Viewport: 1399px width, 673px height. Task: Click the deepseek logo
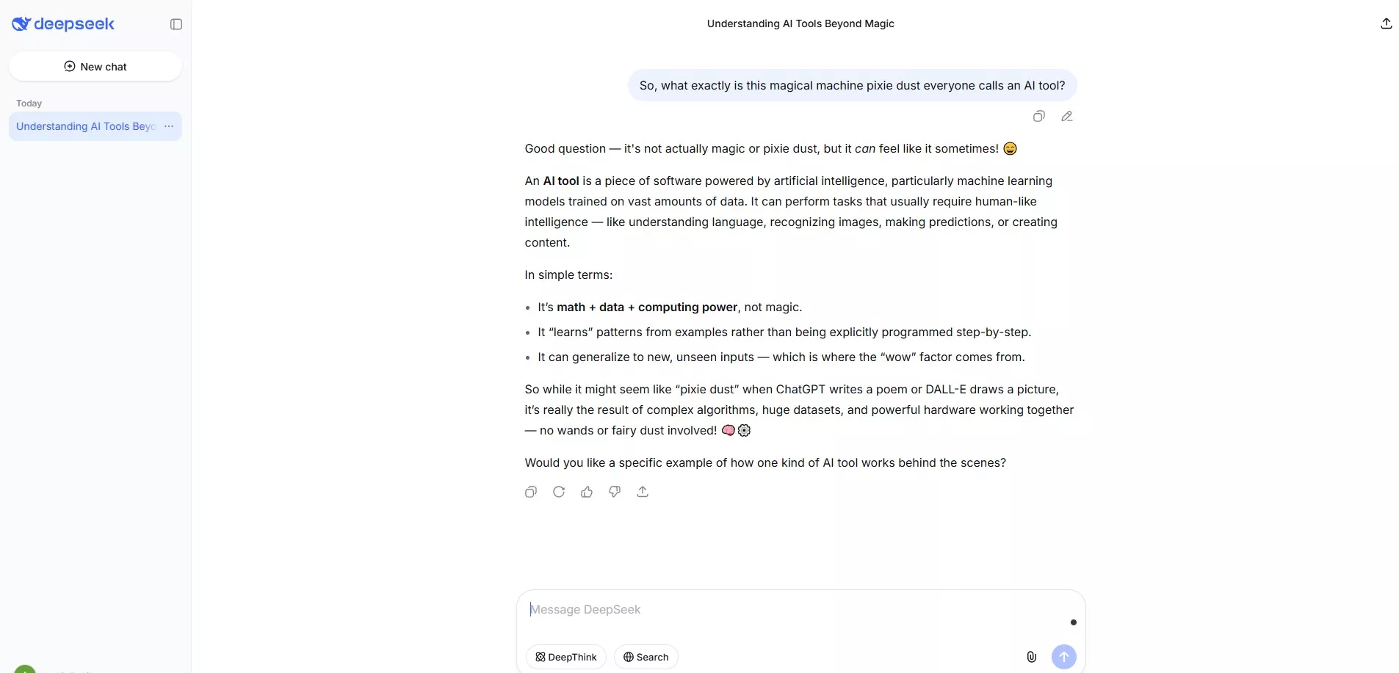[63, 24]
